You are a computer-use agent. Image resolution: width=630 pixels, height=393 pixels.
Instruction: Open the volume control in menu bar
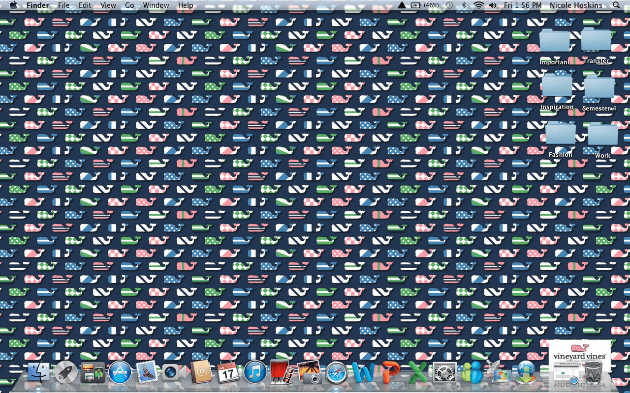click(x=493, y=5)
